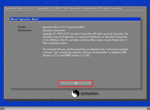Click the About Symantec Ghost title bar
Screen dimensions: 150x110
pyautogui.click(x=75, y=19)
